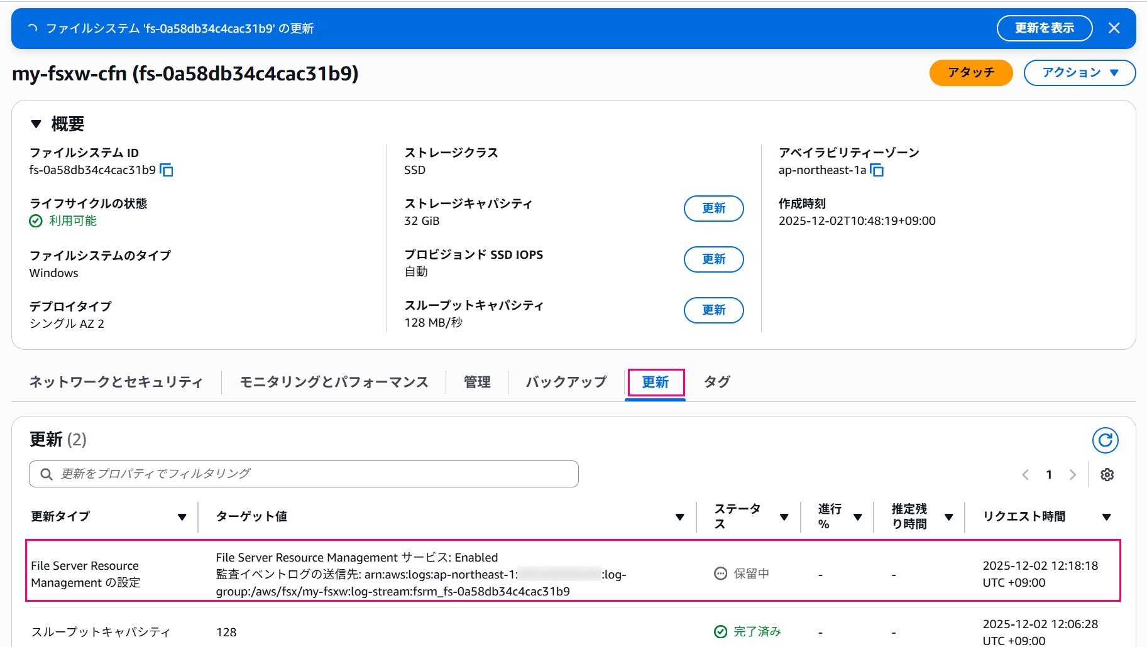The image size is (1147, 647).
Task: Click the completed status checkmark on throughput row
Action: pos(719,631)
